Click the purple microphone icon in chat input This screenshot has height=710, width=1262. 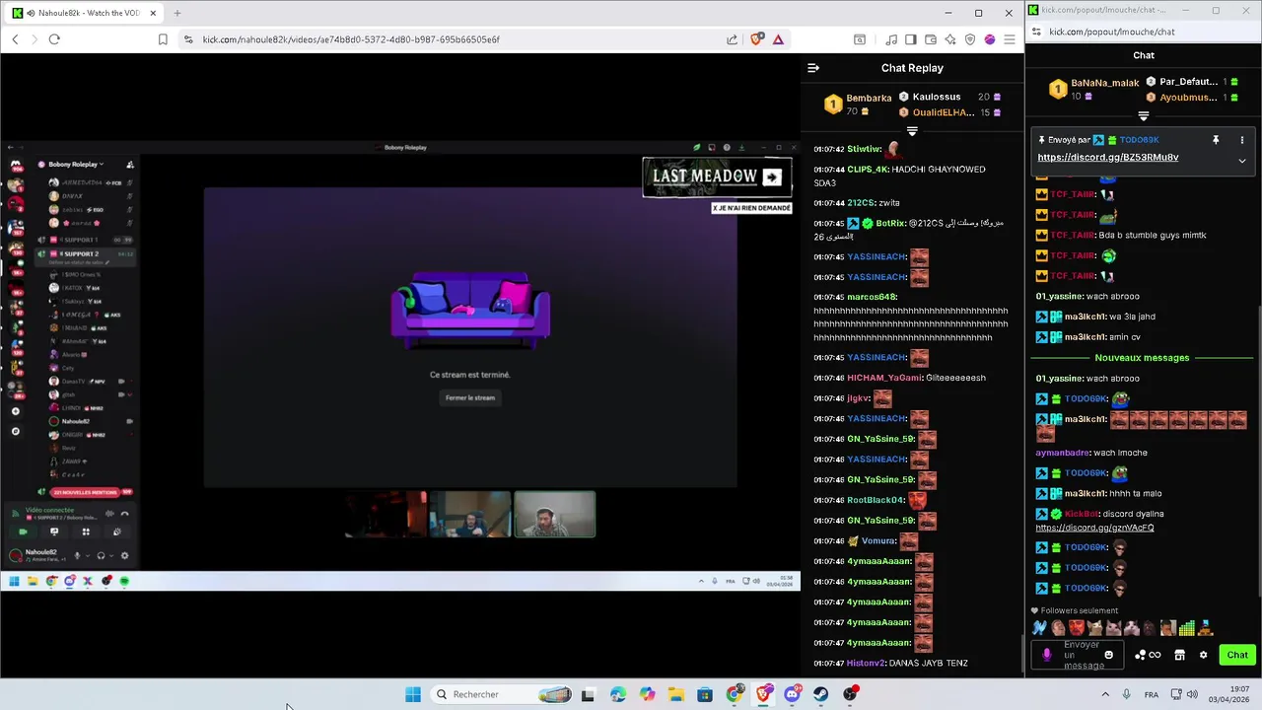[1047, 655]
